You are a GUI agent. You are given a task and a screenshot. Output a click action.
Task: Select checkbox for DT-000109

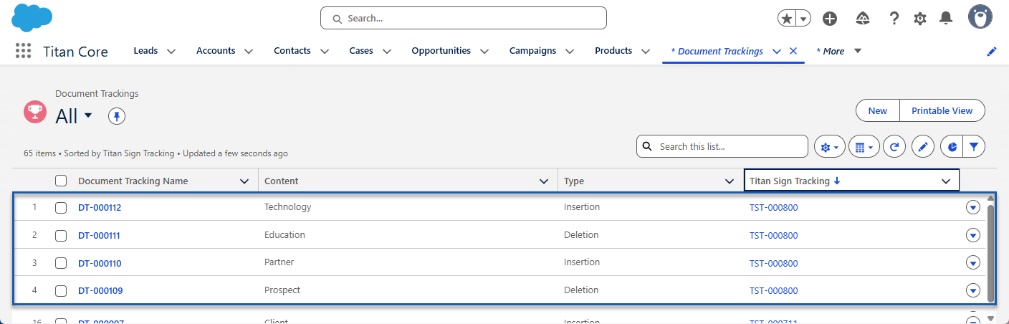coord(61,291)
